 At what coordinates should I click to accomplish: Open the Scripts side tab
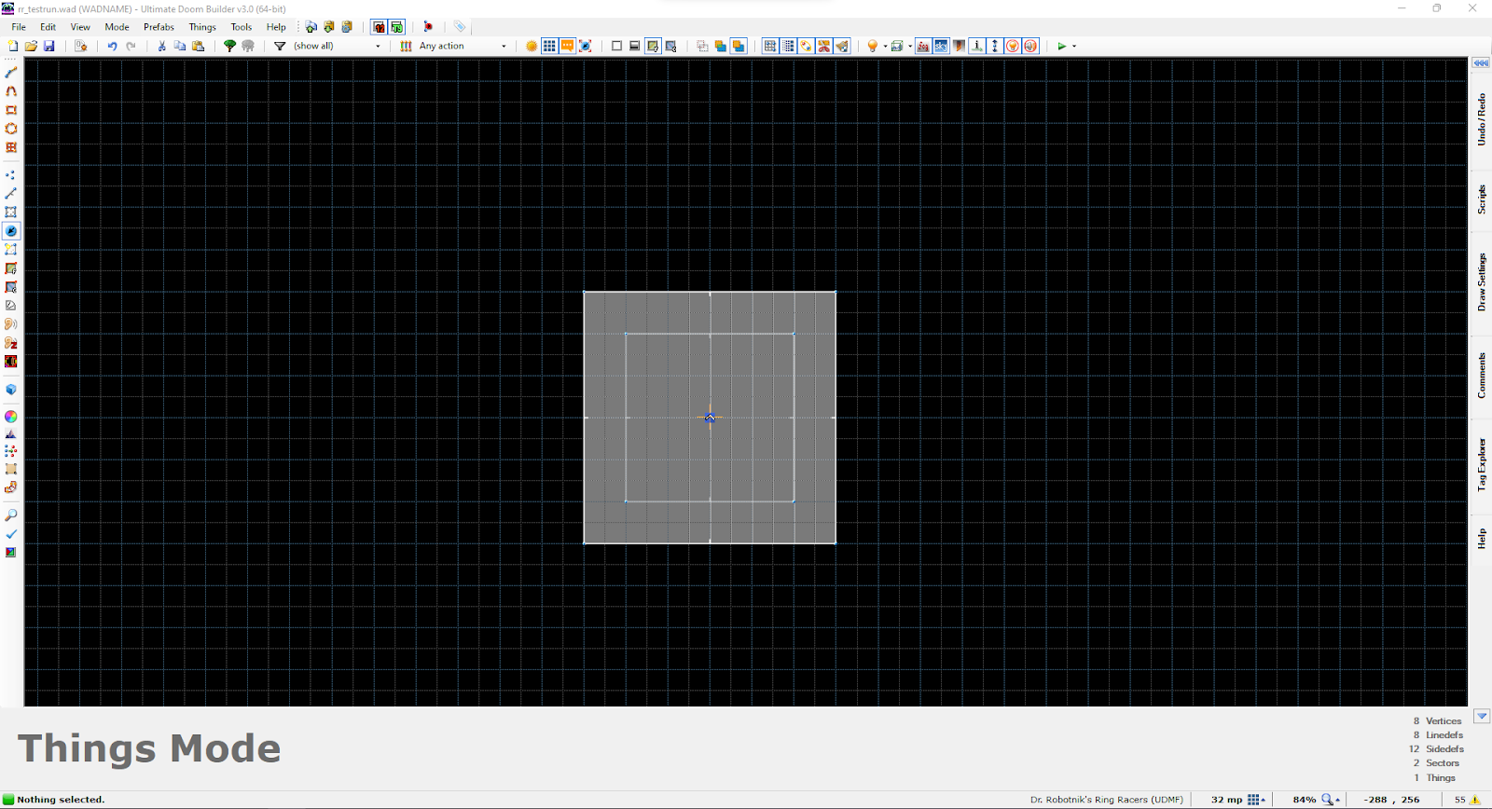click(1481, 199)
